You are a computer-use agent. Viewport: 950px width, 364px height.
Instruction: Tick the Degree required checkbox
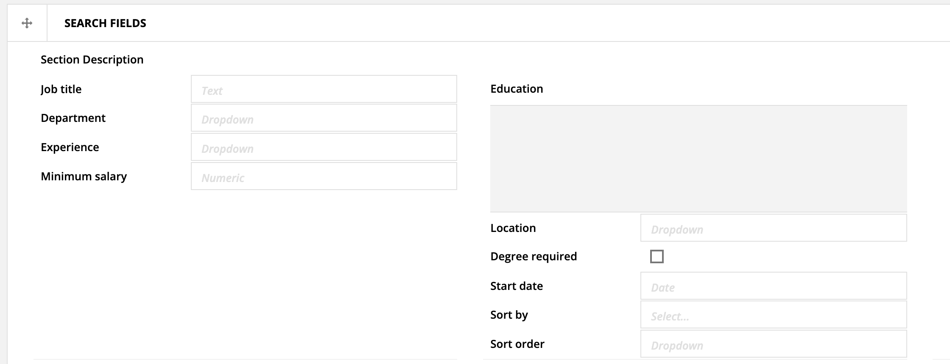click(657, 256)
